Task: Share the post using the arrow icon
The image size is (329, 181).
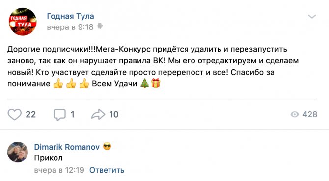Action: [x=98, y=115]
